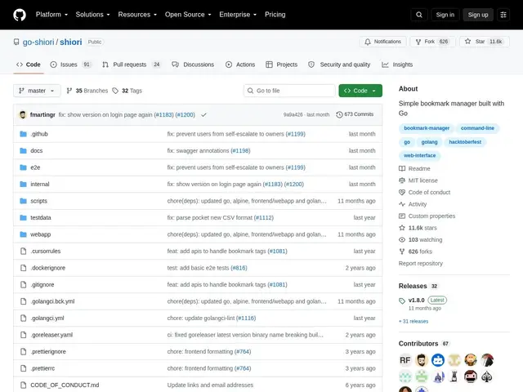
Task: View 673 Commits history
Action: click(x=355, y=114)
